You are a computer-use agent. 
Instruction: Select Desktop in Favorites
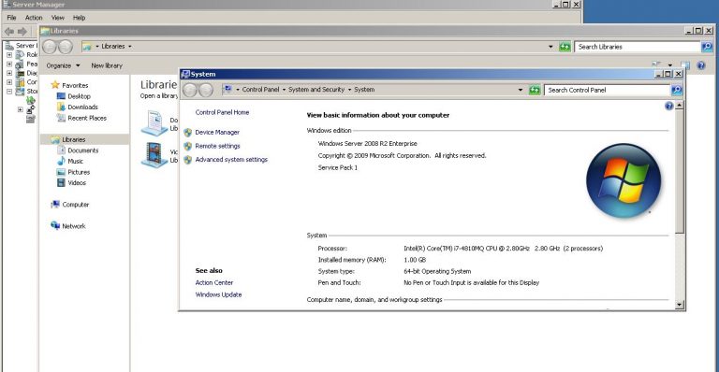tap(79, 96)
